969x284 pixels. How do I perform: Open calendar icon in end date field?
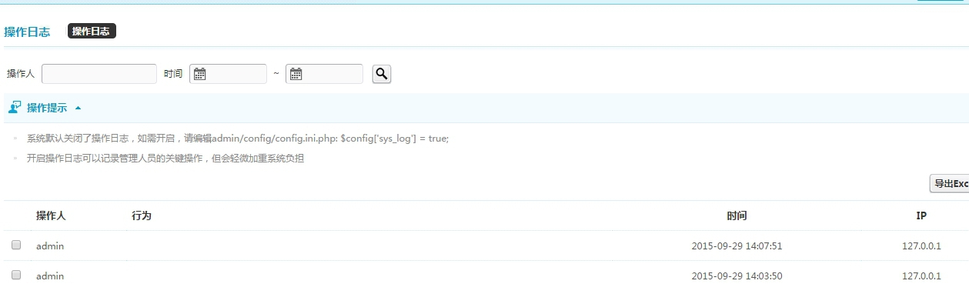296,74
